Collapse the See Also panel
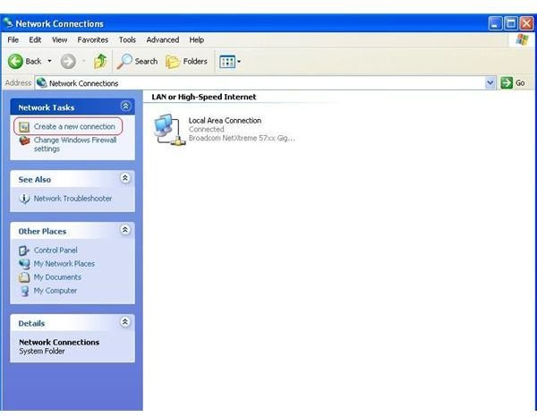537x417 pixels. pyautogui.click(x=125, y=178)
